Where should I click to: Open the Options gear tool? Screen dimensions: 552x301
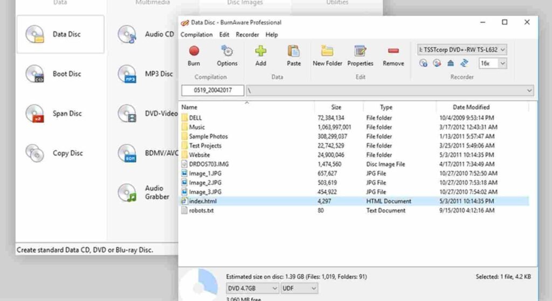[x=227, y=55]
